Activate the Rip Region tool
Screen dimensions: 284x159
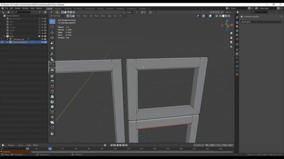(52, 128)
